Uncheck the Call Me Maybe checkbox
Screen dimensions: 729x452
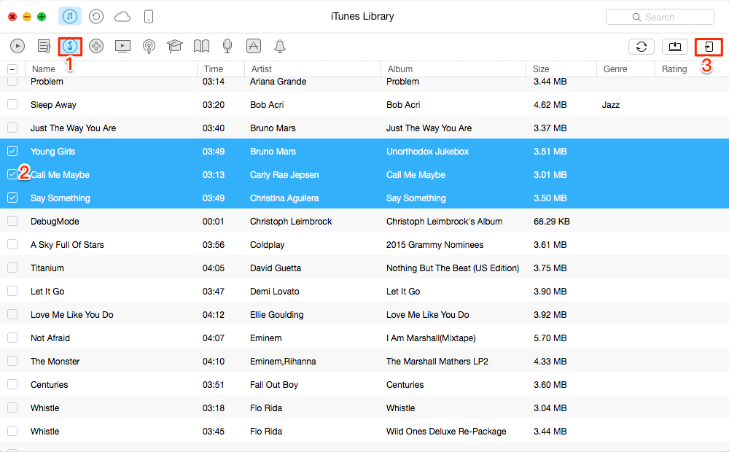pos(12,174)
